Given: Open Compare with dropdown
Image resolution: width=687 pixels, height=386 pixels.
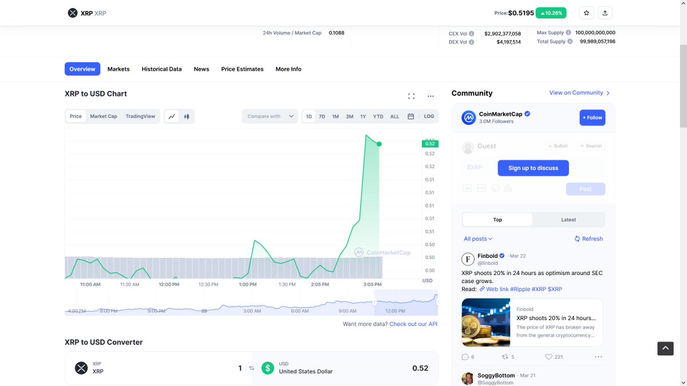Looking at the screenshot, I should (x=270, y=116).
